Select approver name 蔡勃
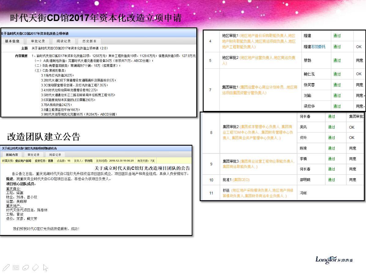This screenshot has height=274, width=366. (x=307, y=60)
